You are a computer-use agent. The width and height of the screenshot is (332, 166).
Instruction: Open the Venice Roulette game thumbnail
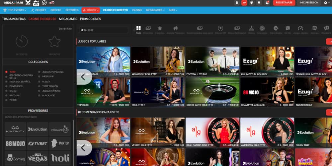158,132
